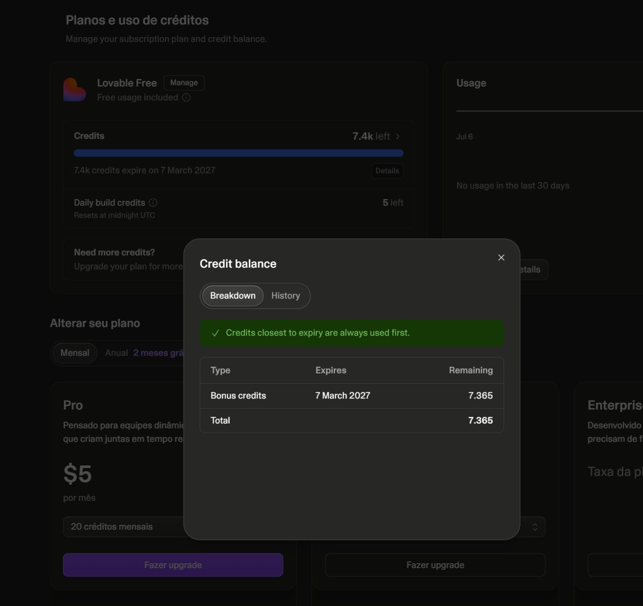Click the 7 March 2027 expiry cell
This screenshot has width=643, height=606.
click(342, 396)
